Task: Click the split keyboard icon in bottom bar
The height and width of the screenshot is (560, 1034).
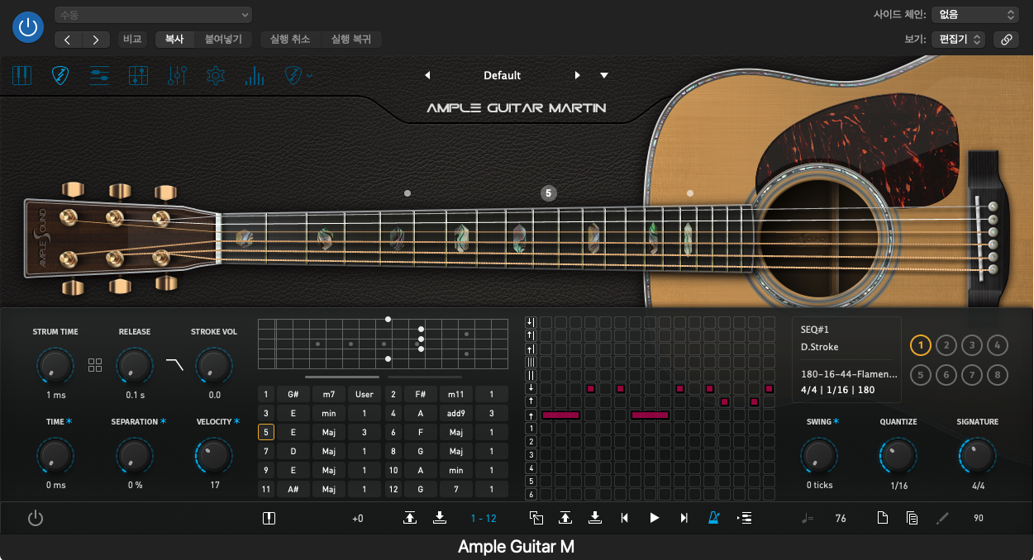Action: point(269,519)
